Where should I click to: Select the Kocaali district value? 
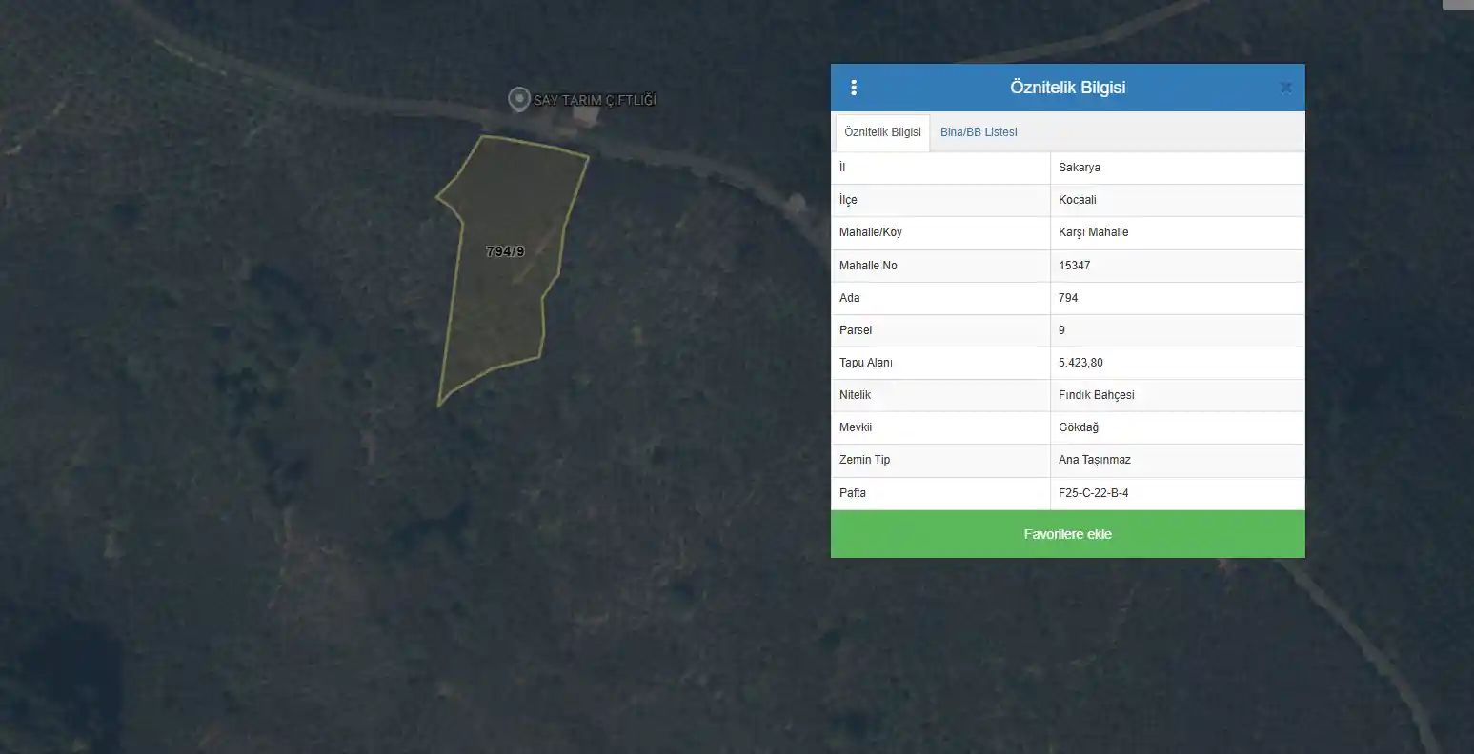coord(1078,200)
